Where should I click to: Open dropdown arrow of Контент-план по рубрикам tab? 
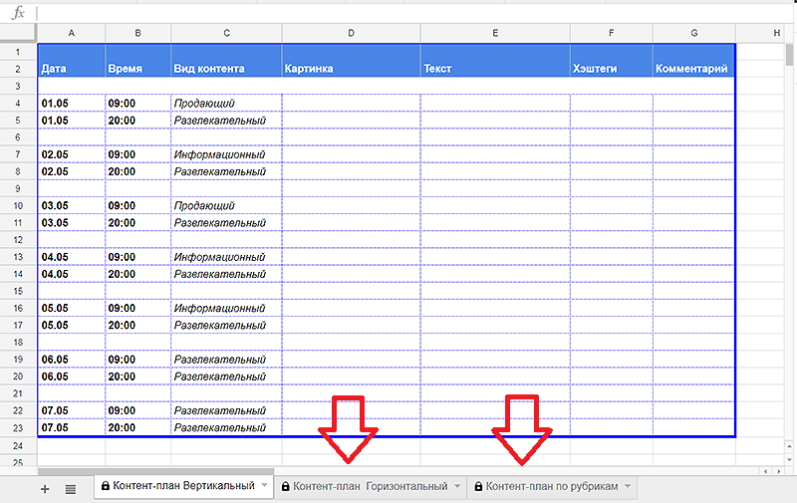[x=628, y=486]
